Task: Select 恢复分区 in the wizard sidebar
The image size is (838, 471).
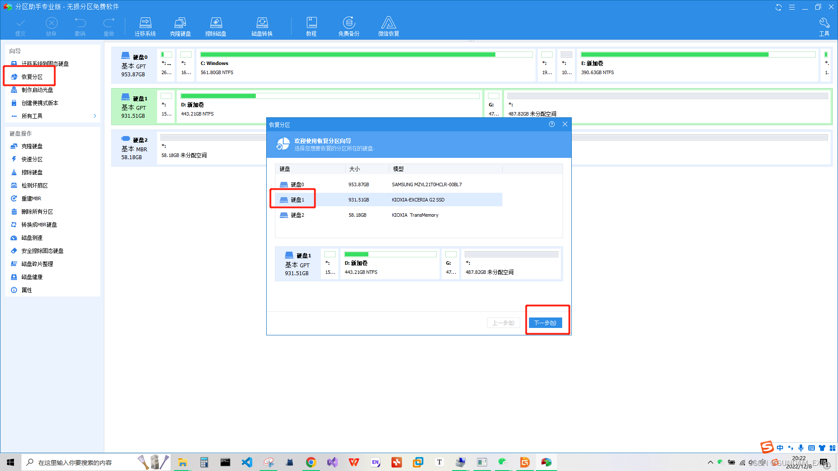Action: (x=32, y=77)
